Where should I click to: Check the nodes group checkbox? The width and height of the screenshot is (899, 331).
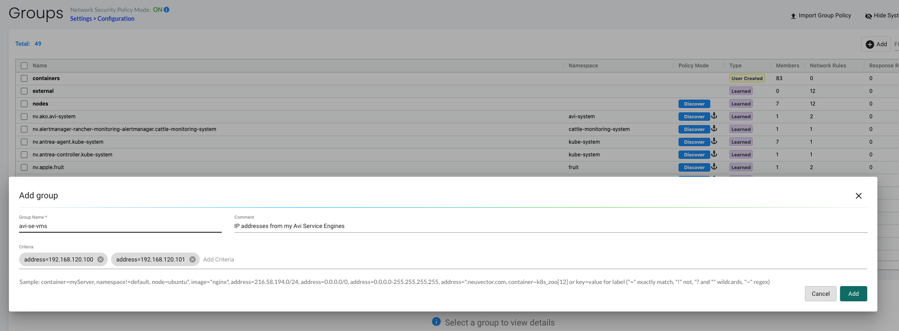(x=24, y=104)
